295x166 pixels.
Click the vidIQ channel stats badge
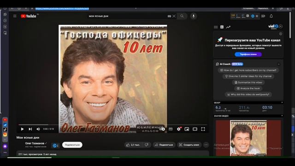pos(55,146)
